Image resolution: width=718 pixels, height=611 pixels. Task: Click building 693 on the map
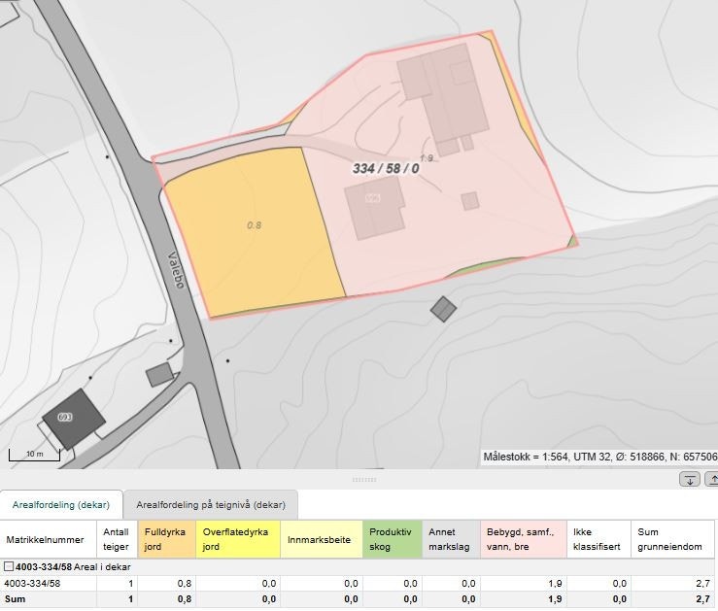click(x=74, y=419)
